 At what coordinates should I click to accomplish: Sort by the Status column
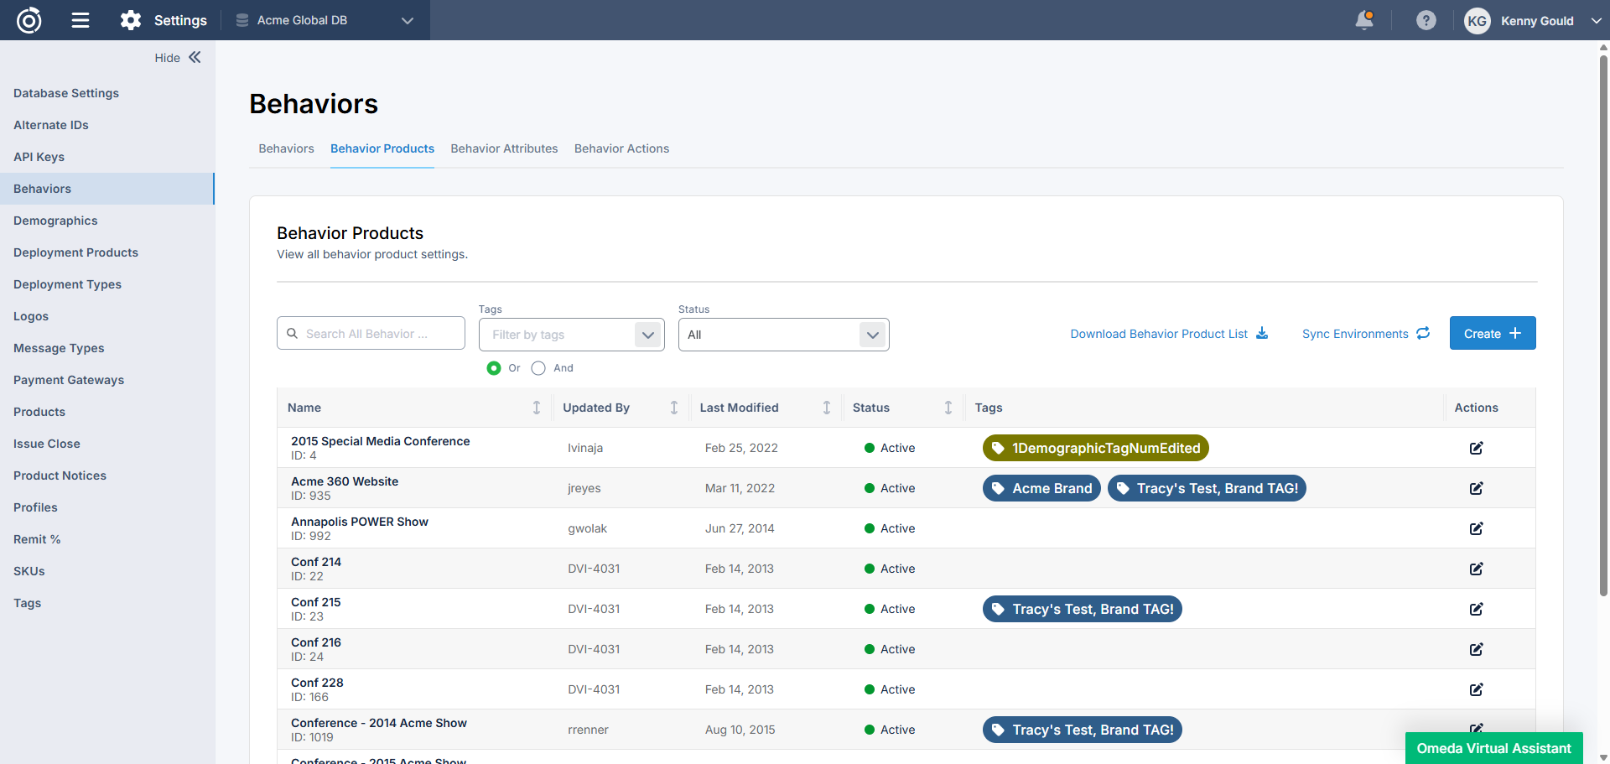point(948,408)
